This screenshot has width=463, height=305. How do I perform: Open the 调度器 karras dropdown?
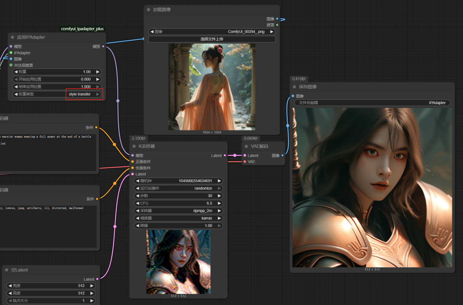pos(178,218)
